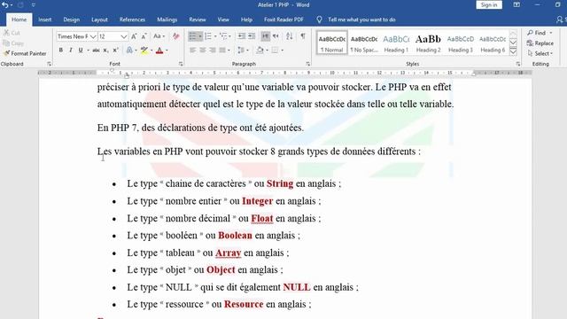Viewport: 567px width, 319px height.
Task: Click the Tell me what you want field
Action: coord(361,19)
